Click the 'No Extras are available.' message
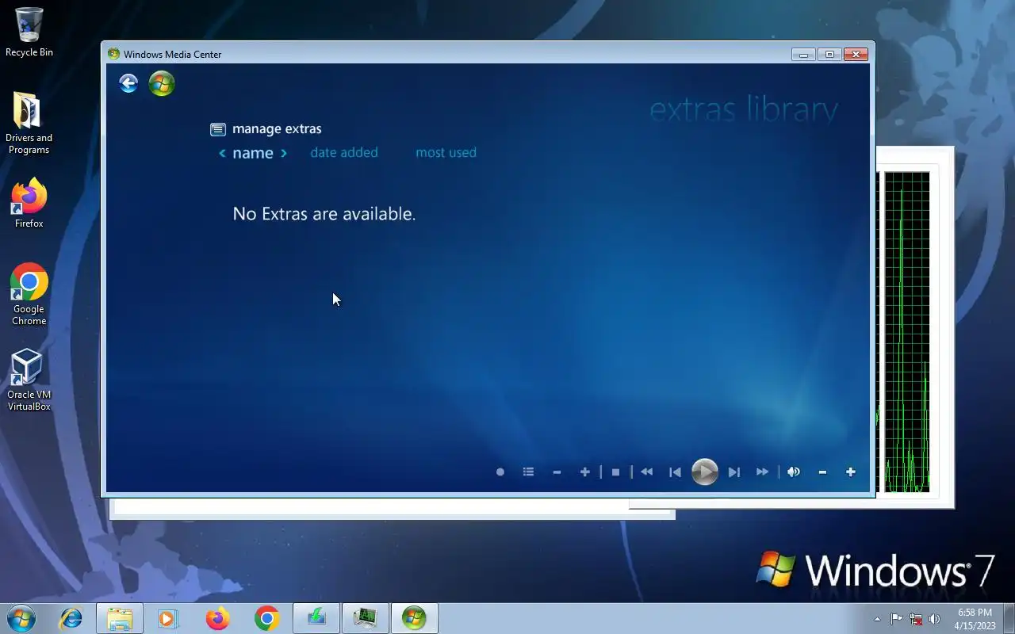Image resolution: width=1015 pixels, height=634 pixels. pos(324,214)
